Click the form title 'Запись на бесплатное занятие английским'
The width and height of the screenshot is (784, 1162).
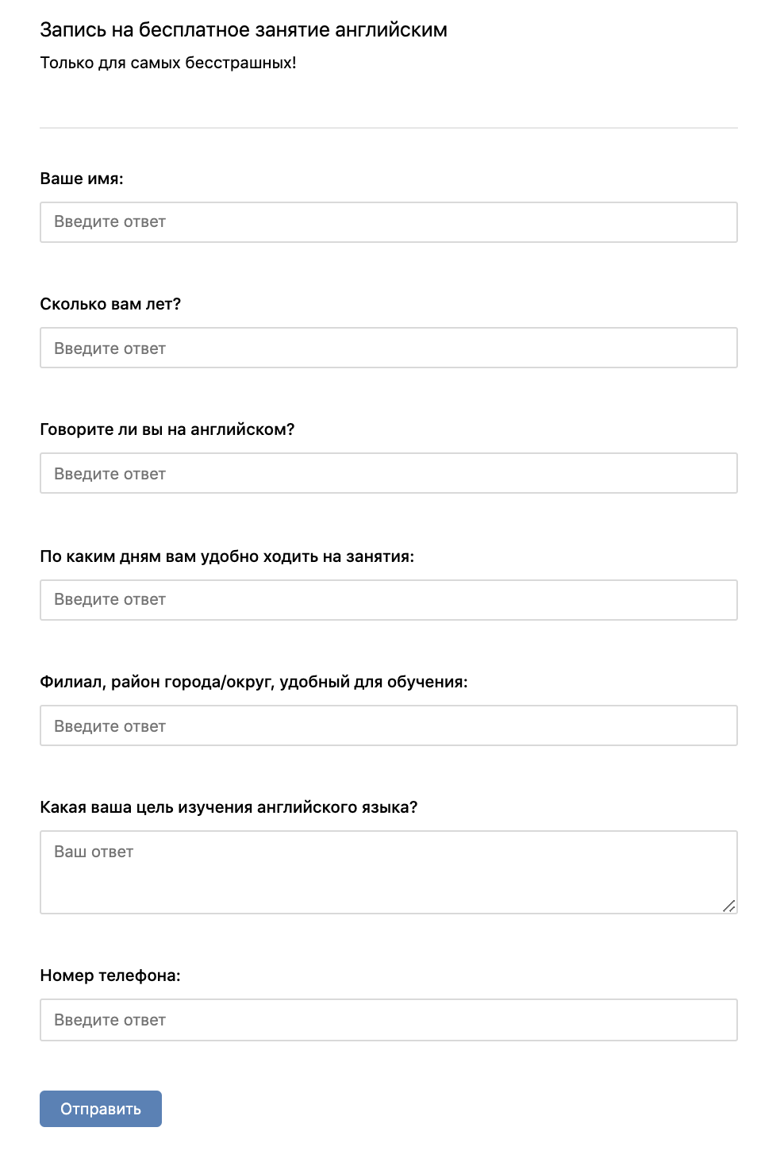click(x=244, y=30)
